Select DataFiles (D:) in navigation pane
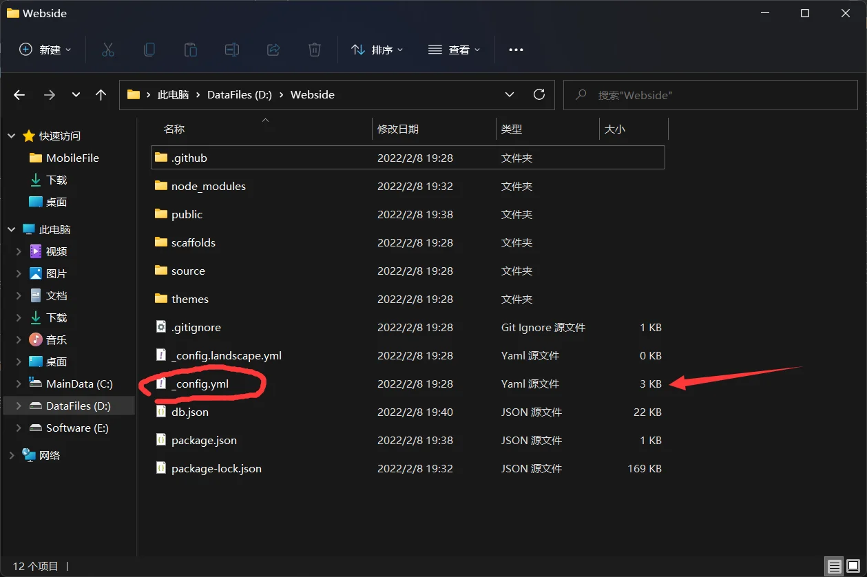Image resolution: width=867 pixels, height=577 pixels. pyautogui.click(x=79, y=406)
